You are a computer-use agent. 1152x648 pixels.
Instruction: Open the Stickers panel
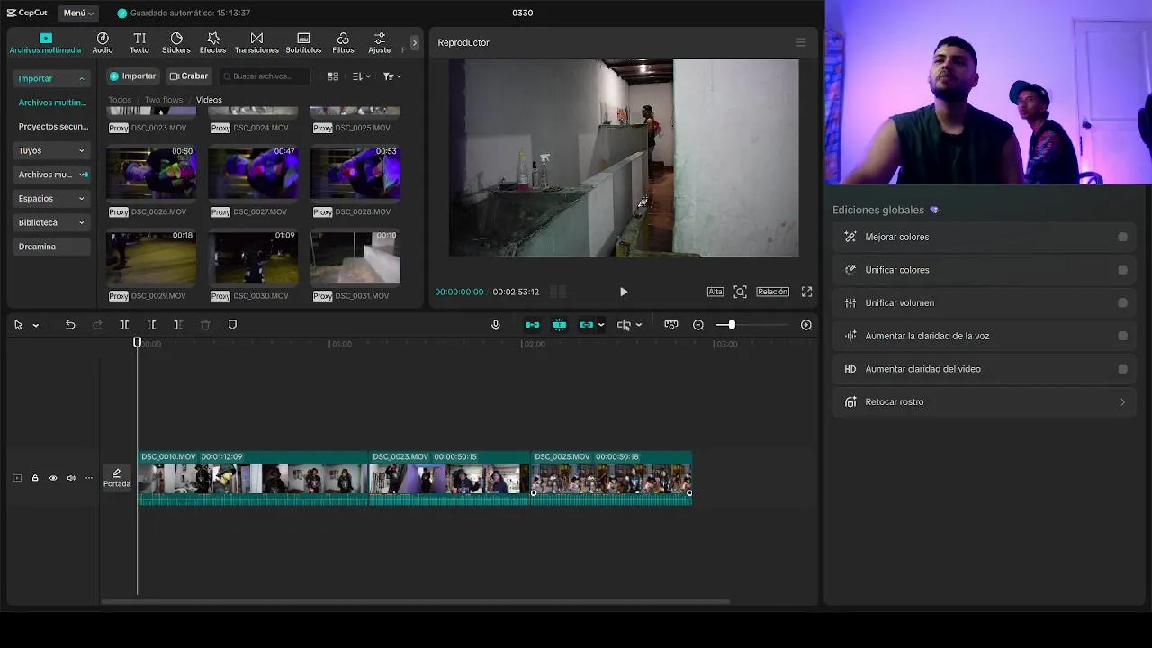[176, 43]
